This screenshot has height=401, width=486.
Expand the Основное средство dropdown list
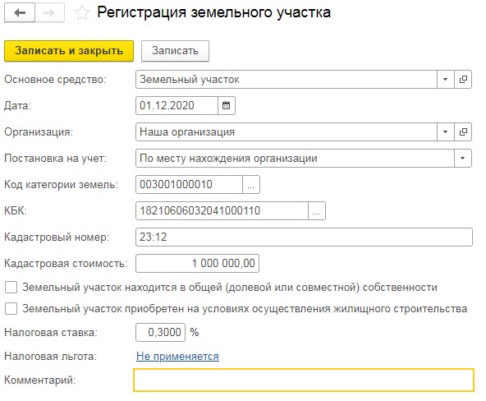coord(446,80)
